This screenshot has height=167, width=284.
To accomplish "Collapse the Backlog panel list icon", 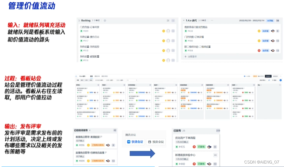I will tap(79, 21).
